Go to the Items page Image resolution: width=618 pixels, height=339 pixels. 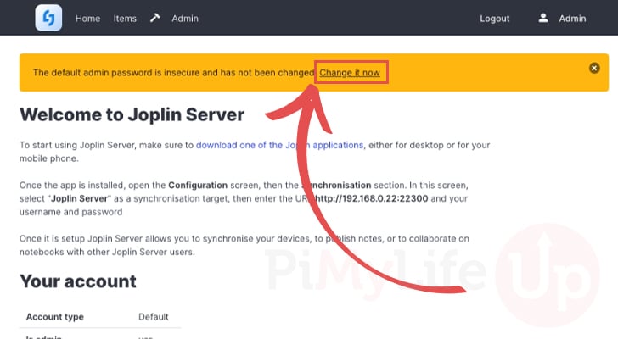125,19
